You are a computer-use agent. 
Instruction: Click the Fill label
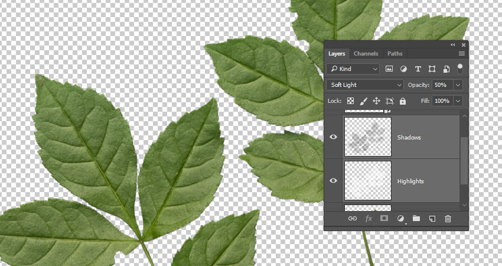(425, 101)
